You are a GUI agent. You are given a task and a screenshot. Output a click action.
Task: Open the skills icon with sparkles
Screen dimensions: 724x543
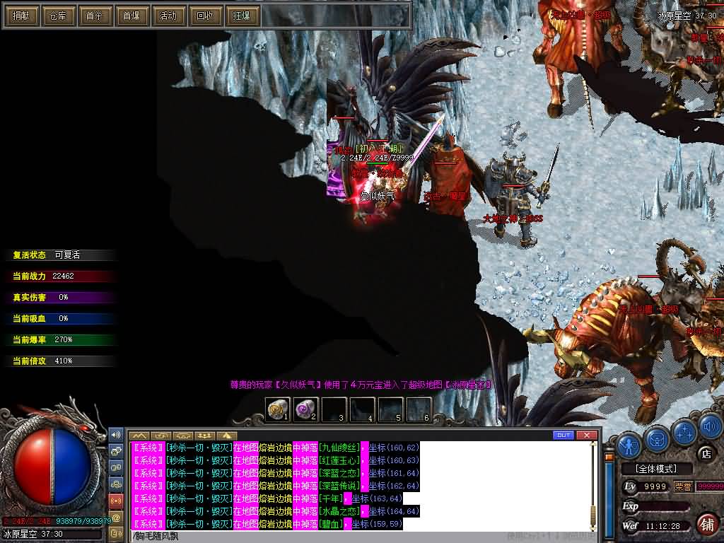click(684, 431)
